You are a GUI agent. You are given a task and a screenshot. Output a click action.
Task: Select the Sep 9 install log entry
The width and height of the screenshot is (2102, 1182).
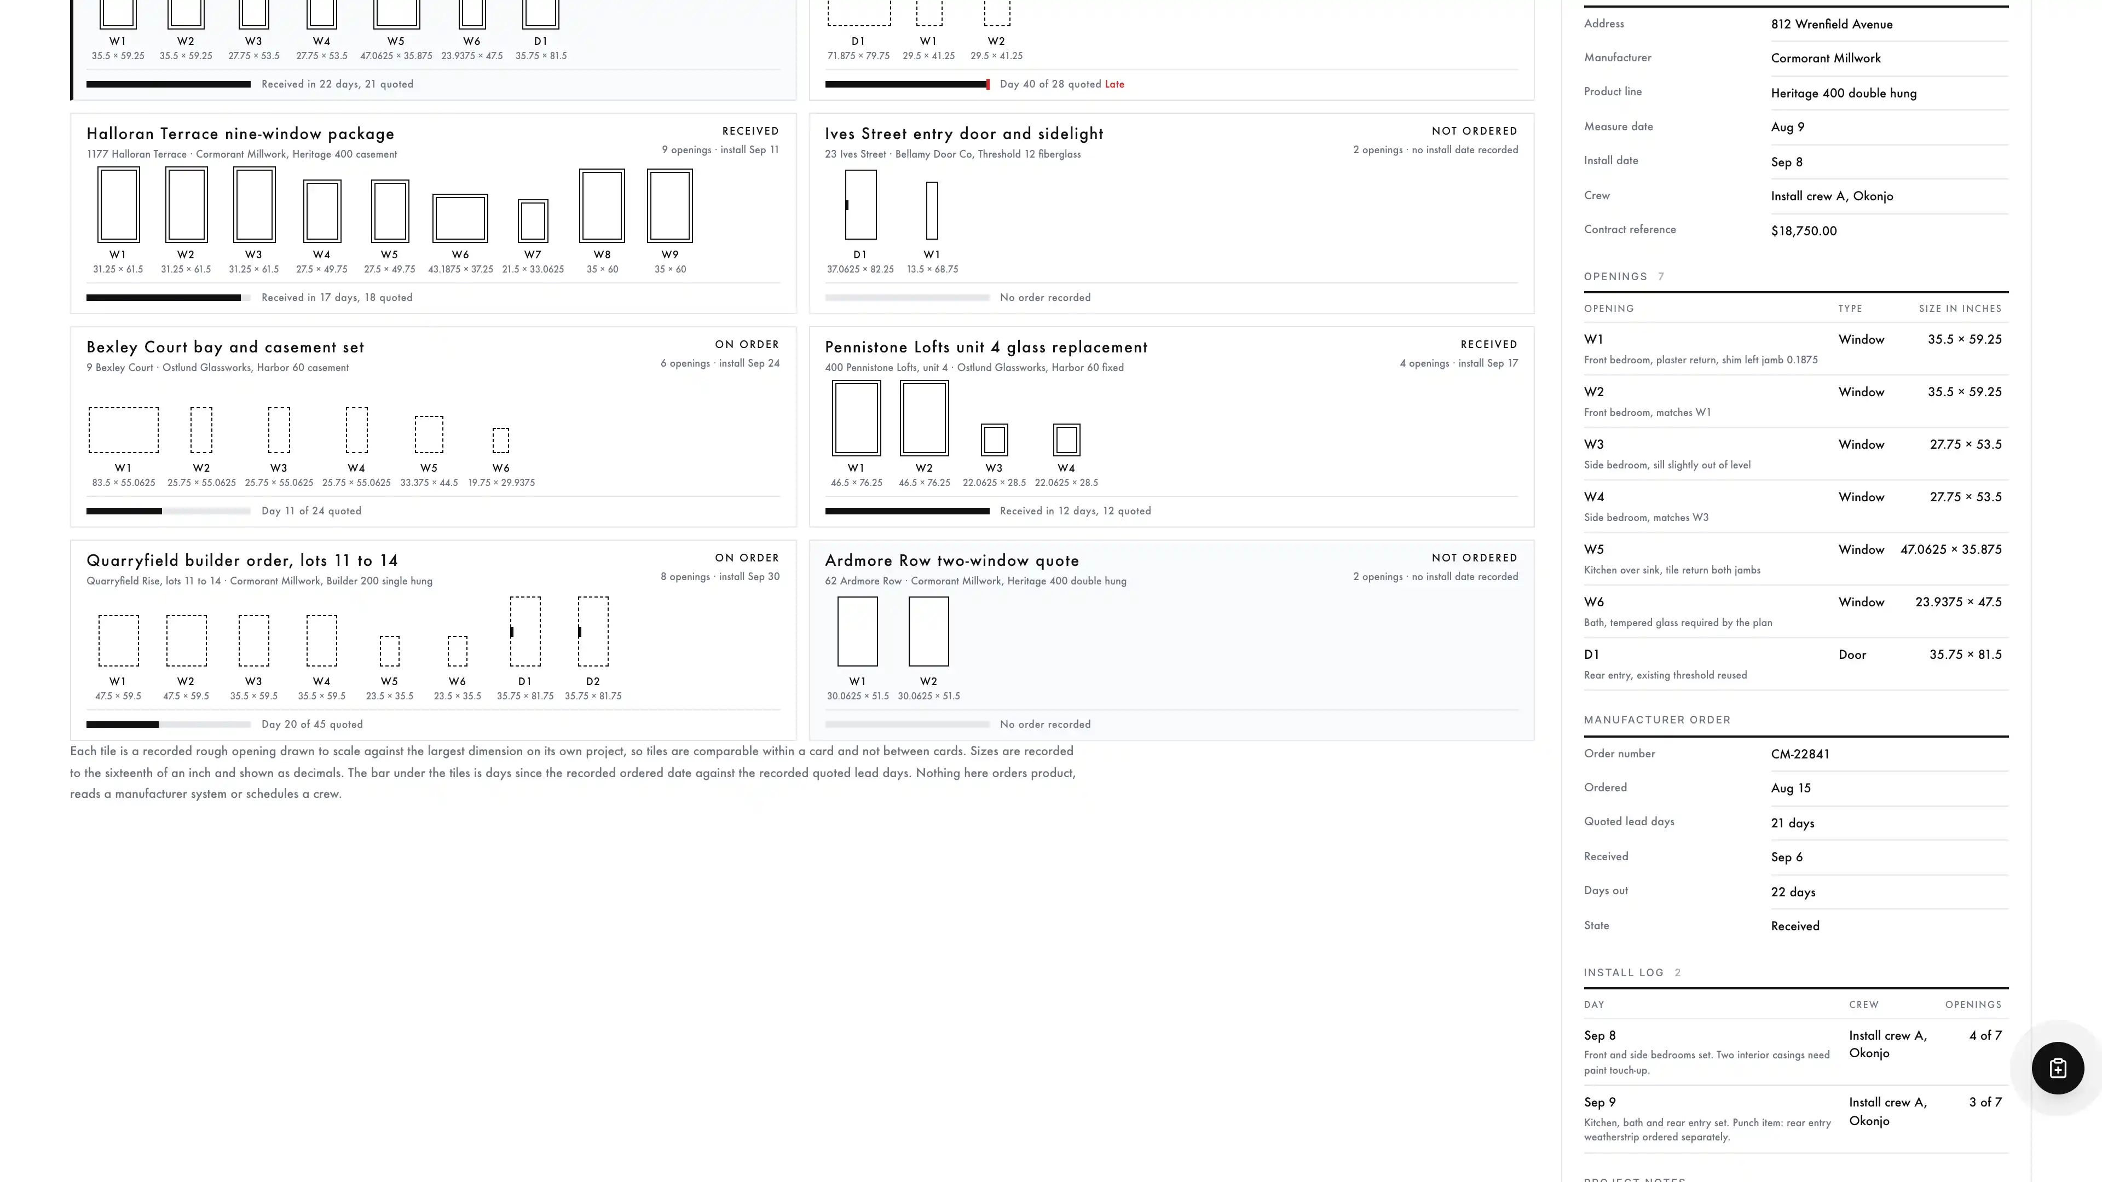1796,1119
